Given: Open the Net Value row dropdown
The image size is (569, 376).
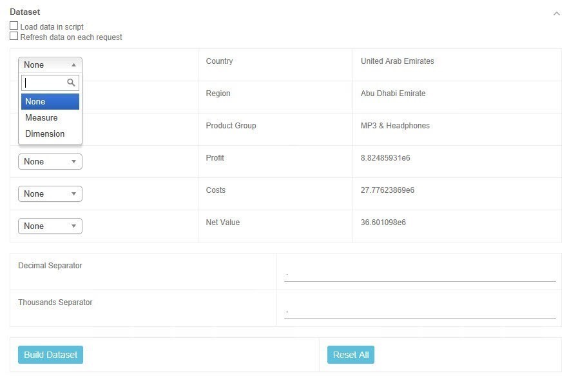Looking at the screenshot, I should pos(50,226).
